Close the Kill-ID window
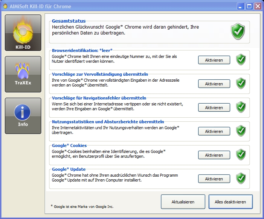 (x=258, y=6)
